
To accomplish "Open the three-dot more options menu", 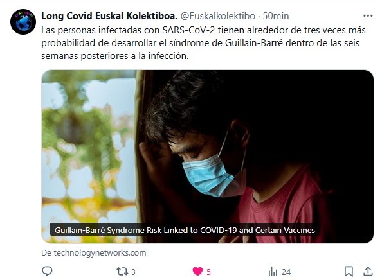I will coord(368,16).
